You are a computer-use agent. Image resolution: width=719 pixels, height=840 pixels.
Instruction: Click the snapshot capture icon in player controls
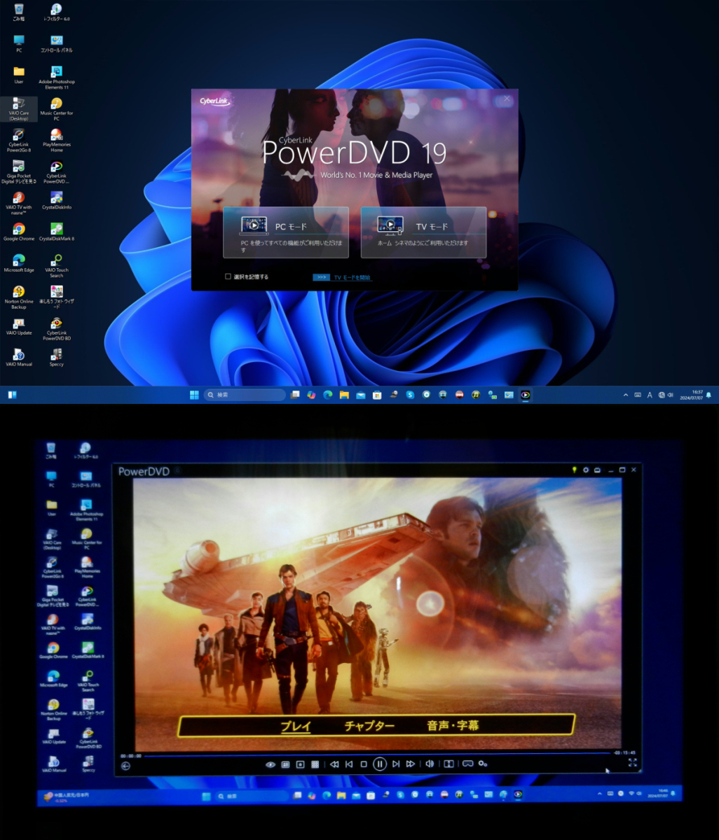coord(300,764)
